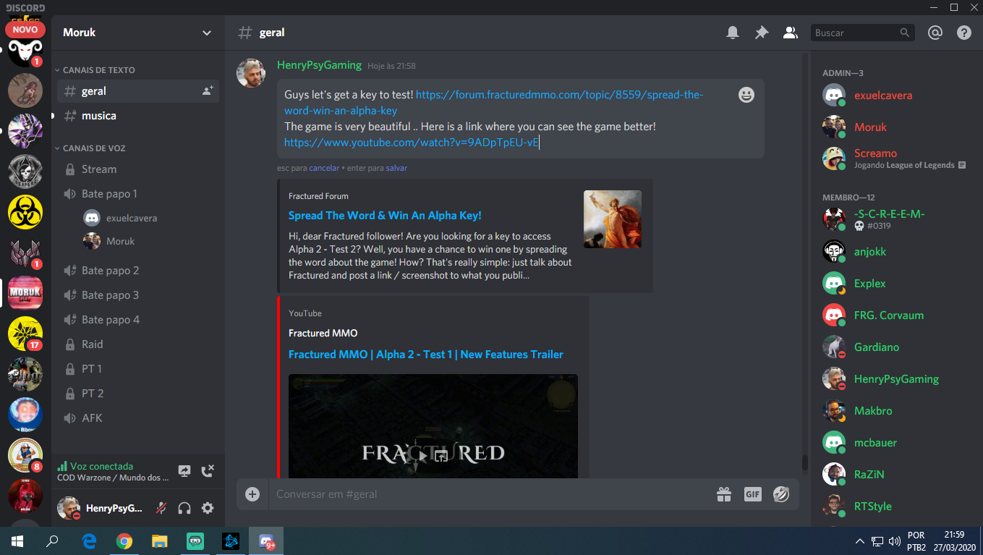Open the fracturedmmo forum link

(x=494, y=103)
